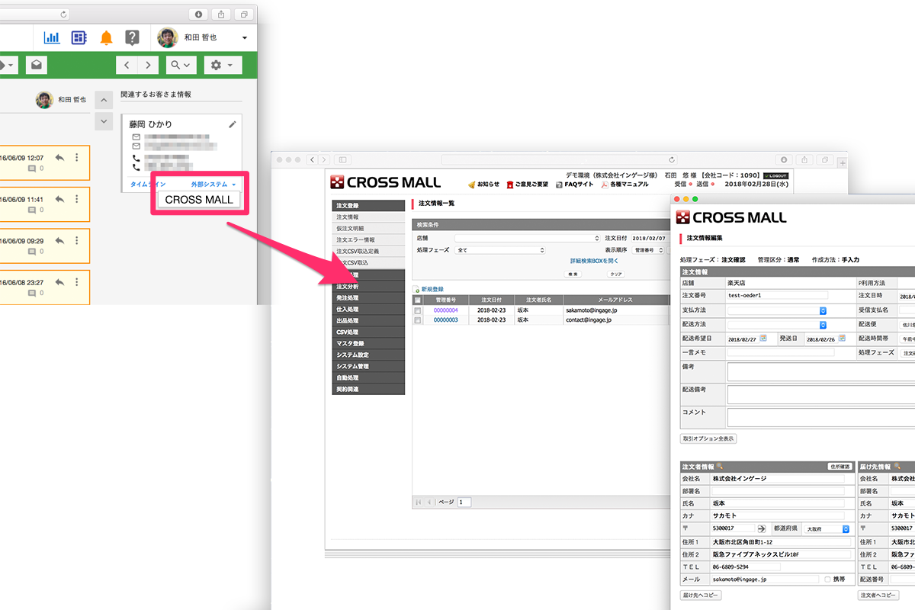Click the ページ number input field
915x610 pixels.
pos(464,502)
